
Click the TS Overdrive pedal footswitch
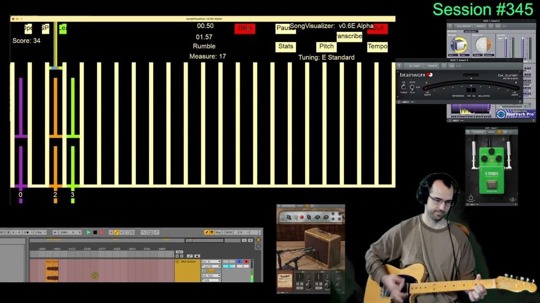point(491,185)
